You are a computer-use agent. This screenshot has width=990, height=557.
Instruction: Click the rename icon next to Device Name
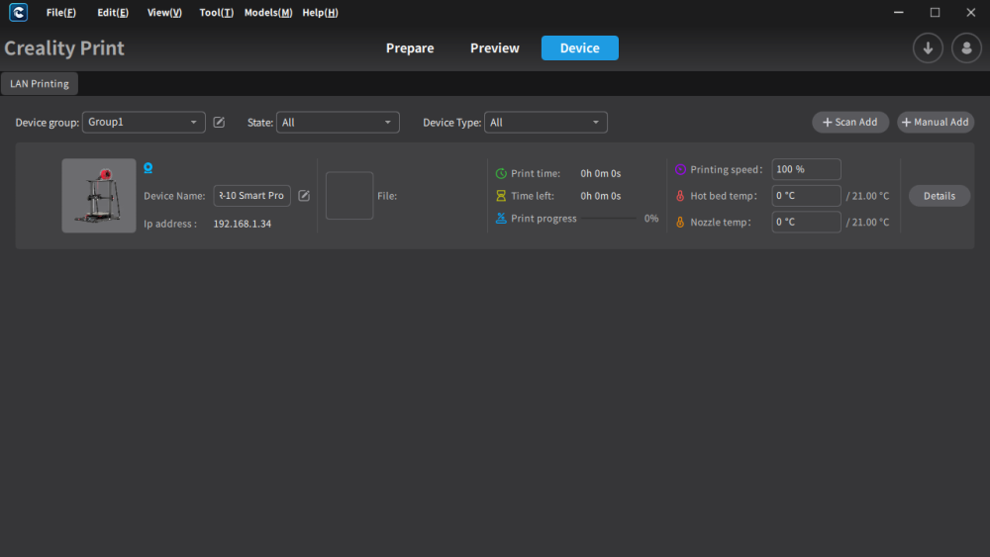click(304, 196)
